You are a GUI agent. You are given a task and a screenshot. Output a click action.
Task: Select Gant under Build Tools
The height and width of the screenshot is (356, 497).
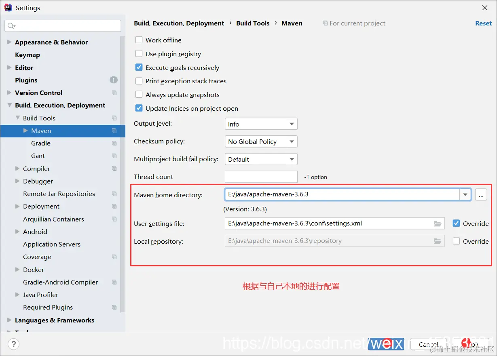[x=38, y=156]
